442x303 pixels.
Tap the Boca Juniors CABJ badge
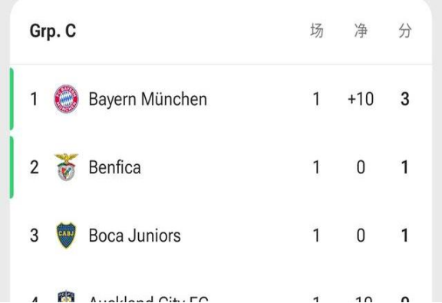click(x=66, y=235)
